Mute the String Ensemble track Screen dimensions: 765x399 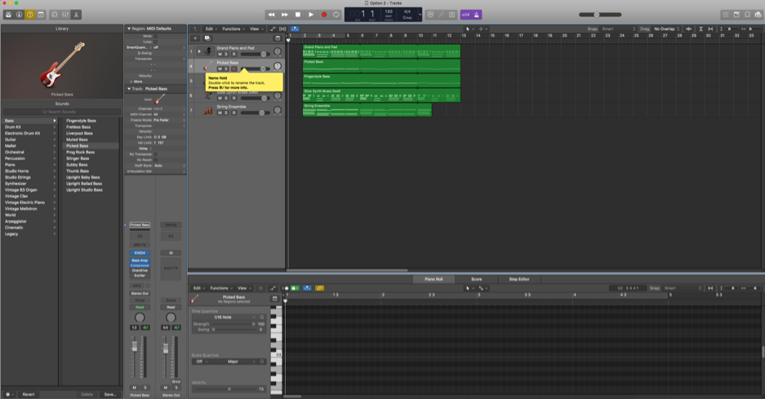click(x=220, y=113)
